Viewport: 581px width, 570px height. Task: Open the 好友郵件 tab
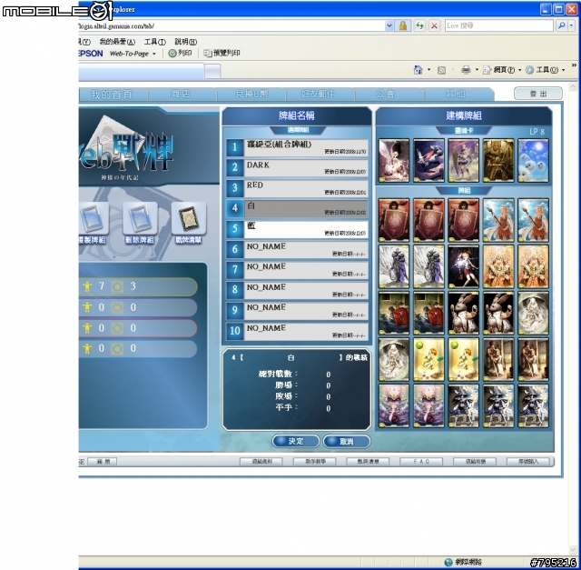pyautogui.click(x=318, y=95)
